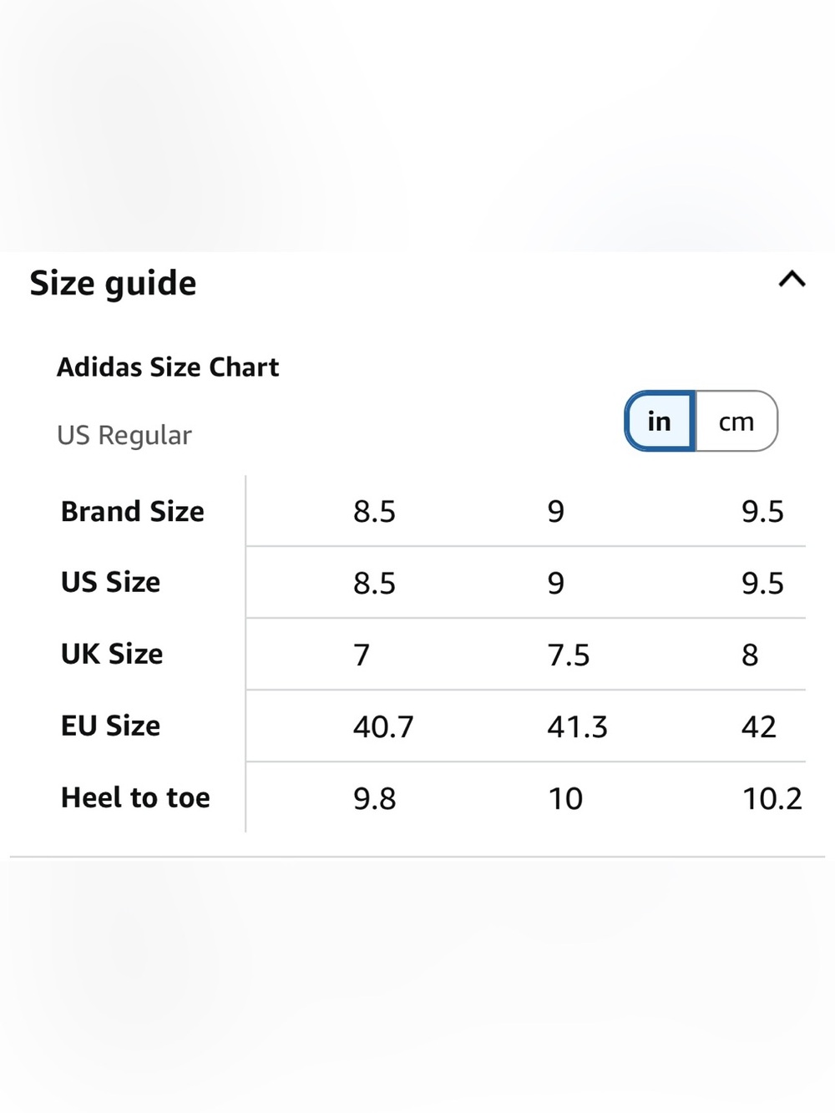Image resolution: width=835 pixels, height=1113 pixels.
Task: Select UK Size value 7
Action: 362,655
